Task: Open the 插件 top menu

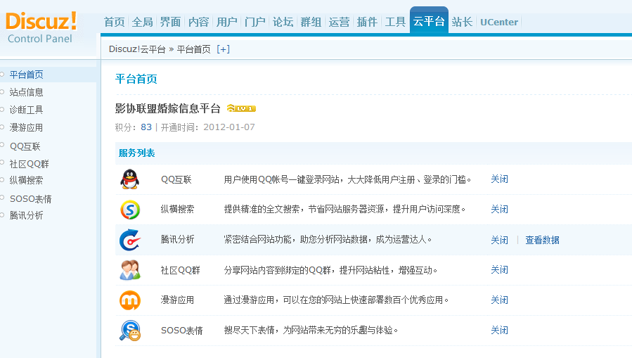Action: pyautogui.click(x=367, y=22)
